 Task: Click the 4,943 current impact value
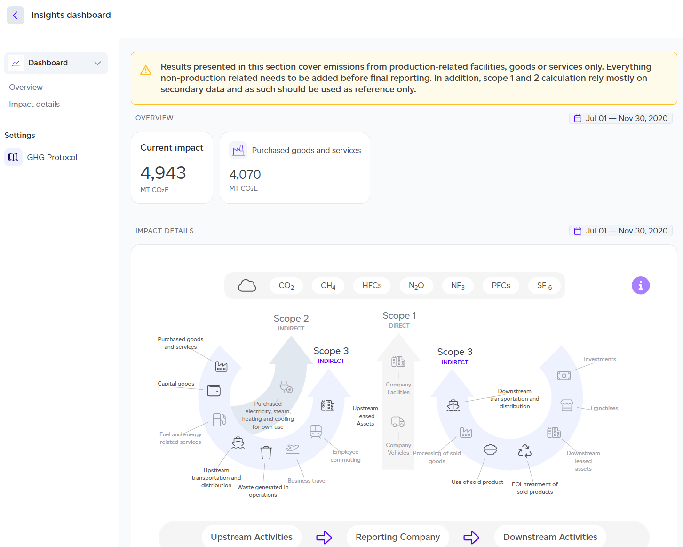point(163,173)
